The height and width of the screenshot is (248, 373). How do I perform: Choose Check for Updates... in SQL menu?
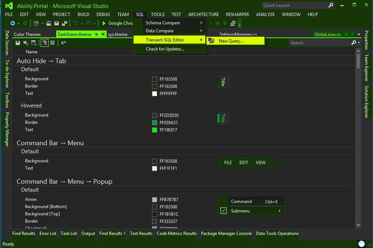[x=169, y=49]
